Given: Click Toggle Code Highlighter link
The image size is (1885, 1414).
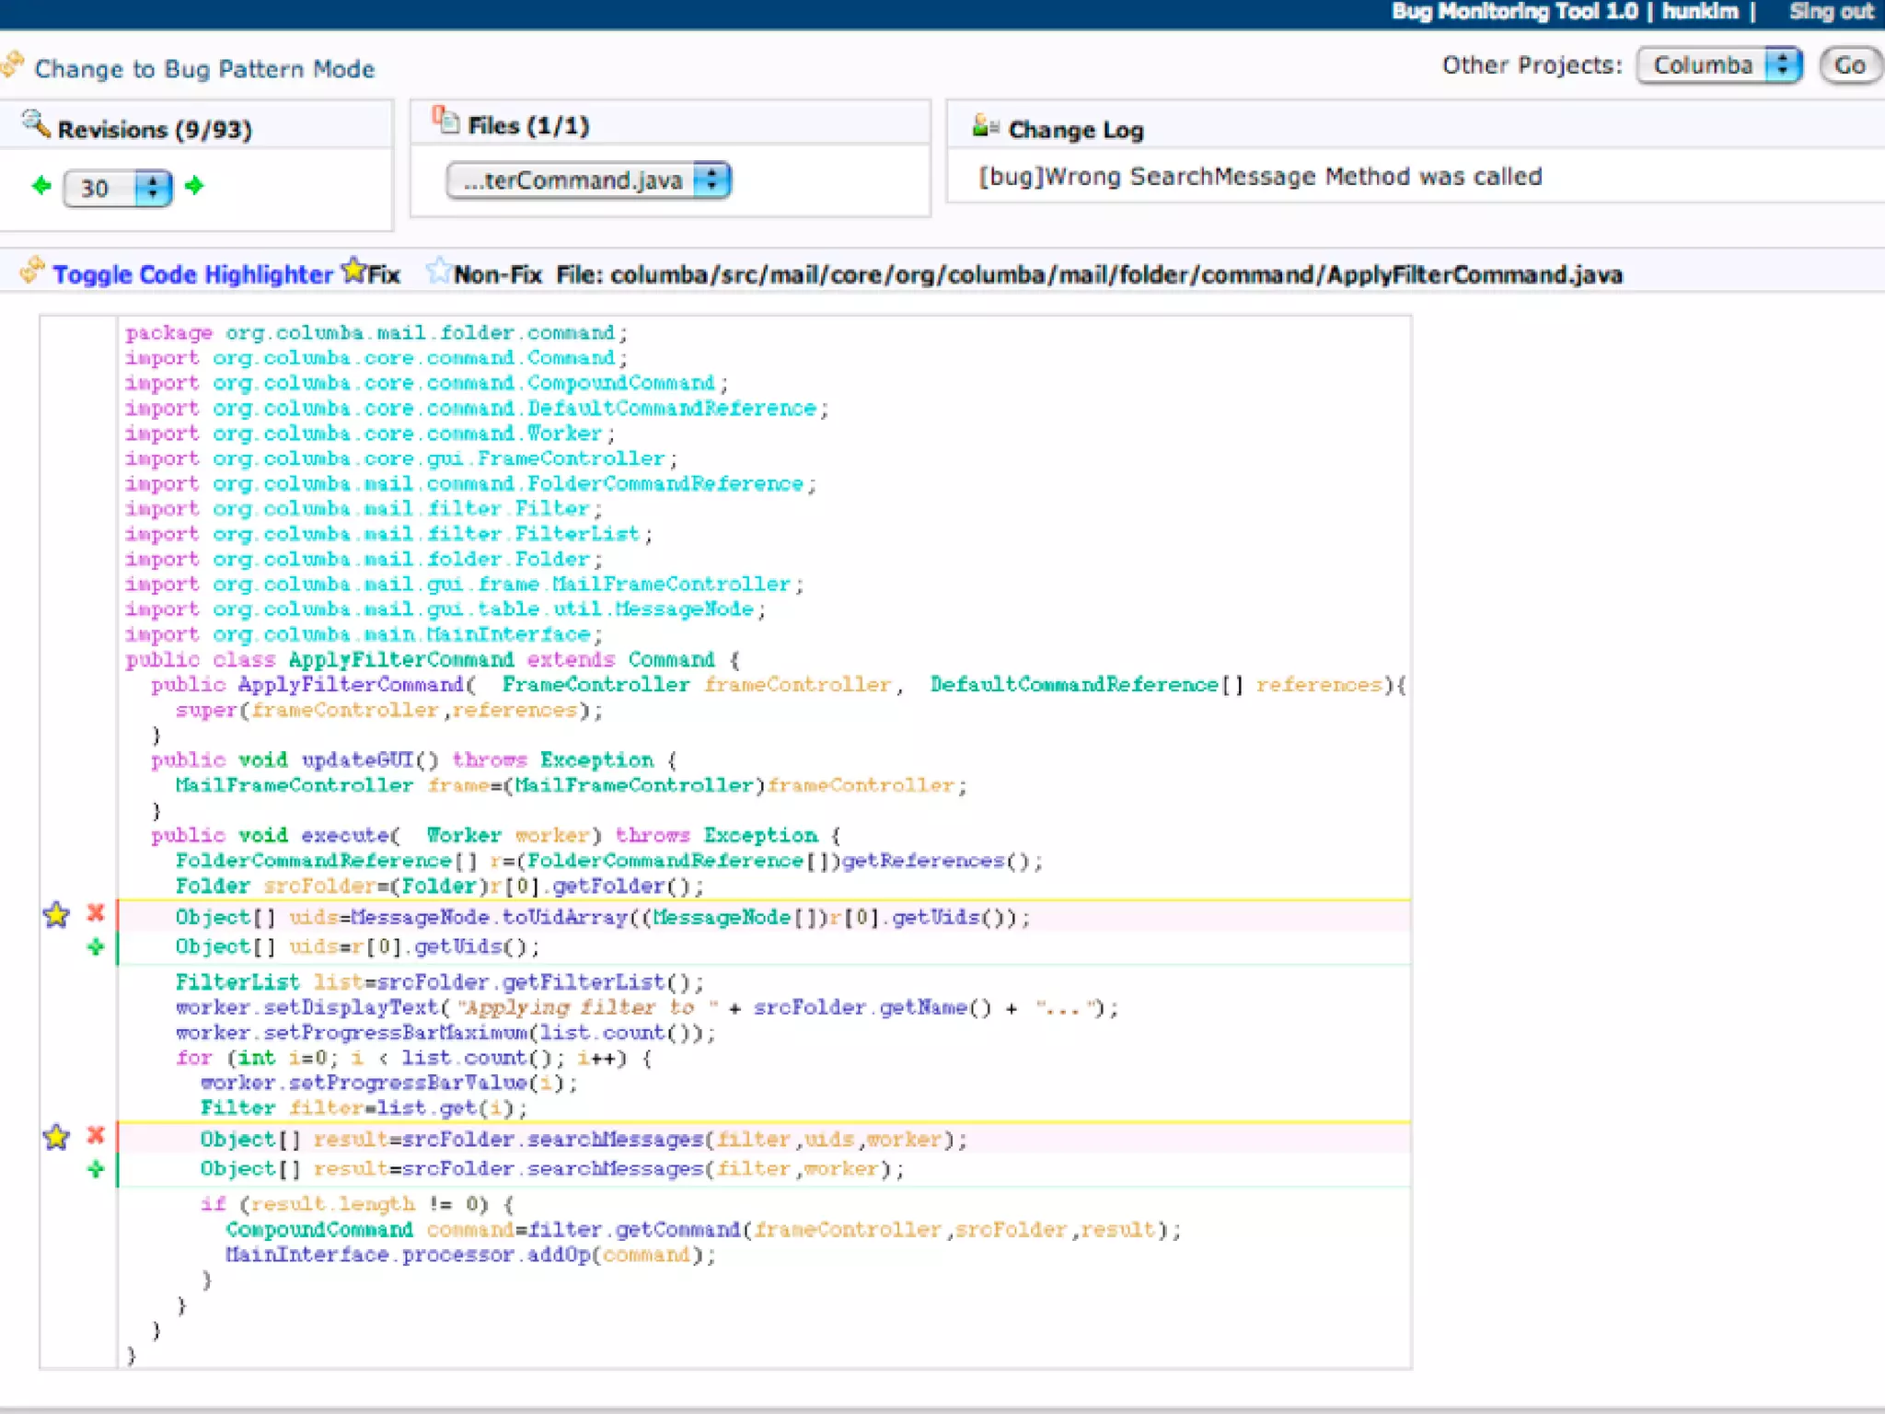Looking at the screenshot, I should coord(192,274).
